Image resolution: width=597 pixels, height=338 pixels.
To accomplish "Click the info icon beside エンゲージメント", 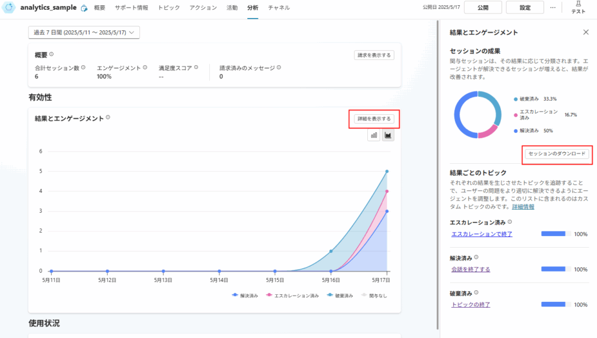I will pos(145,68).
